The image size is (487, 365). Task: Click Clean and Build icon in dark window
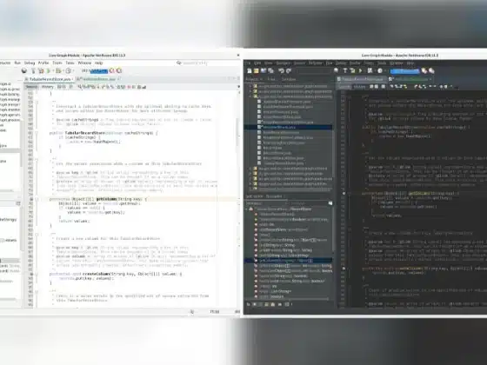point(352,71)
